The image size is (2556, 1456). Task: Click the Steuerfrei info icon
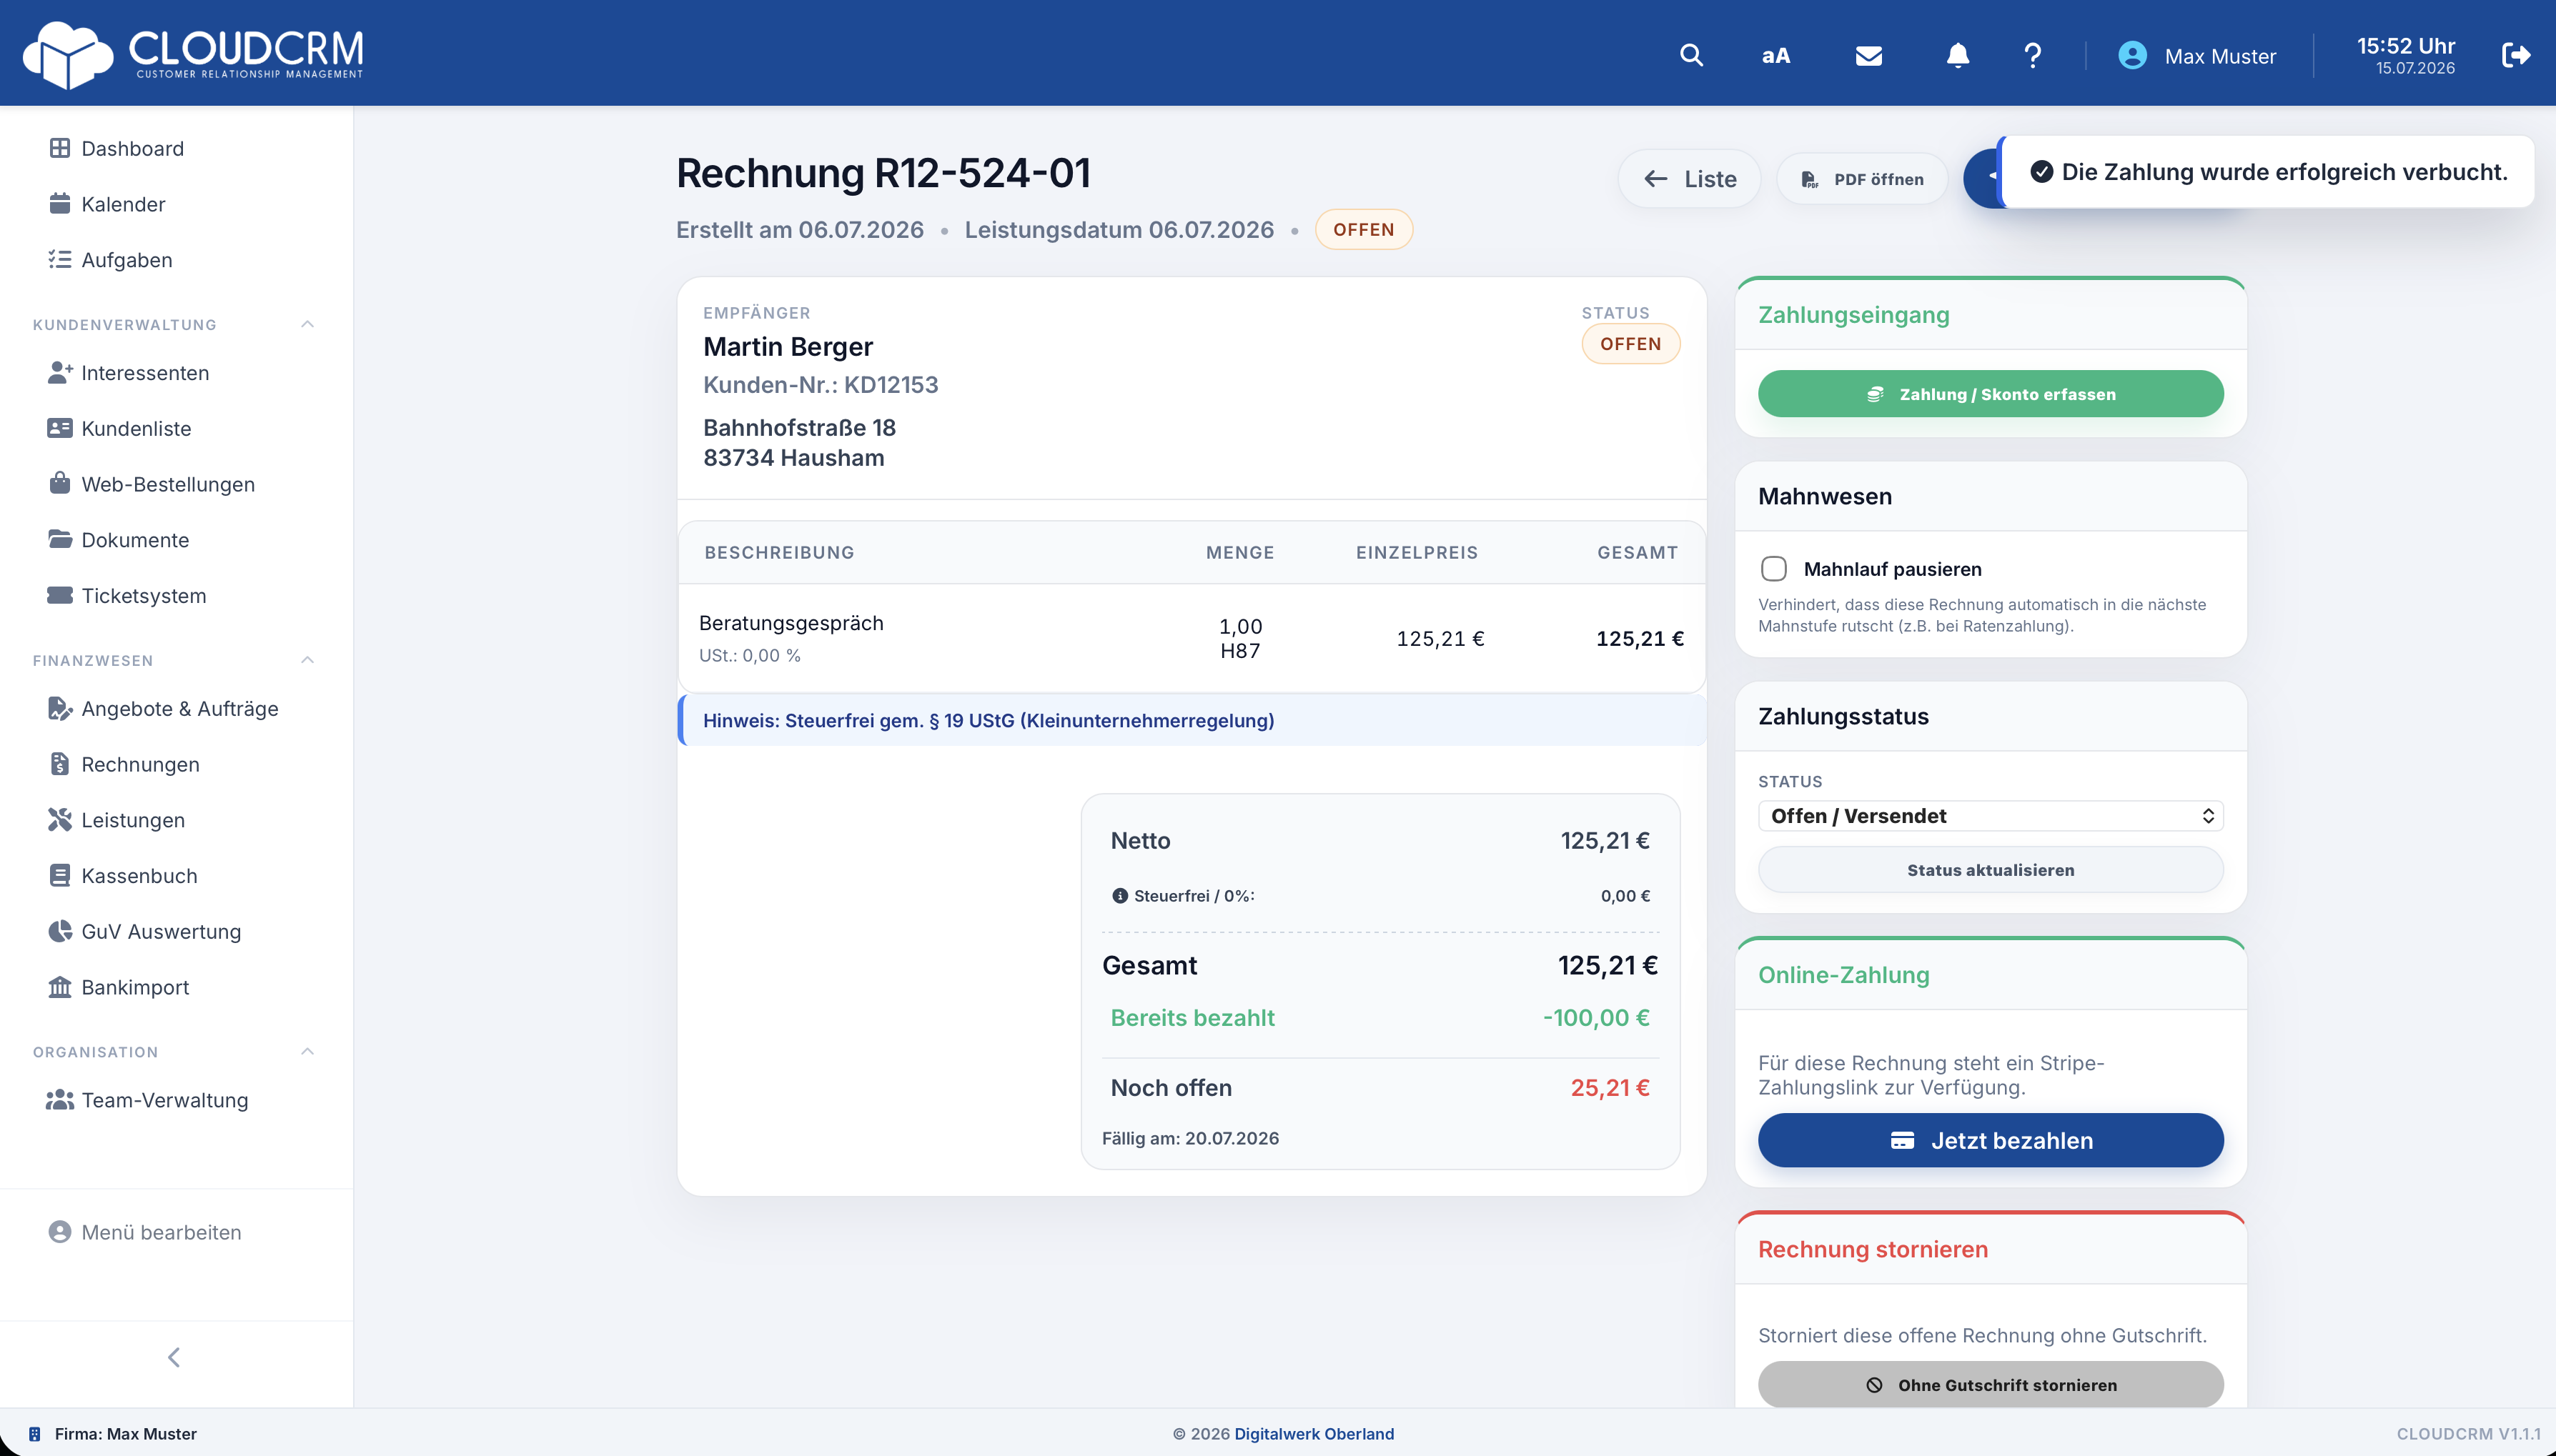coord(1119,896)
